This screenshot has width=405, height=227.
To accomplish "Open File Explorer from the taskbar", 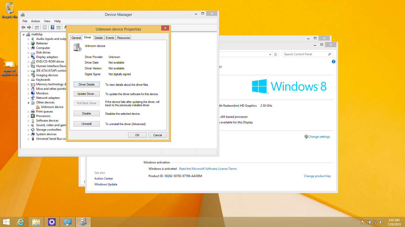I will coord(36,222).
